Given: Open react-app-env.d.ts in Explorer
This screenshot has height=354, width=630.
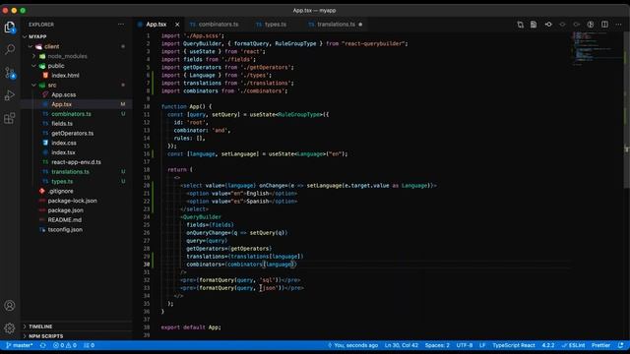Looking at the screenshot, I should point(77,162).
